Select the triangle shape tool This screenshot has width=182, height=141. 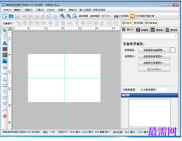[x=5, y=80]
